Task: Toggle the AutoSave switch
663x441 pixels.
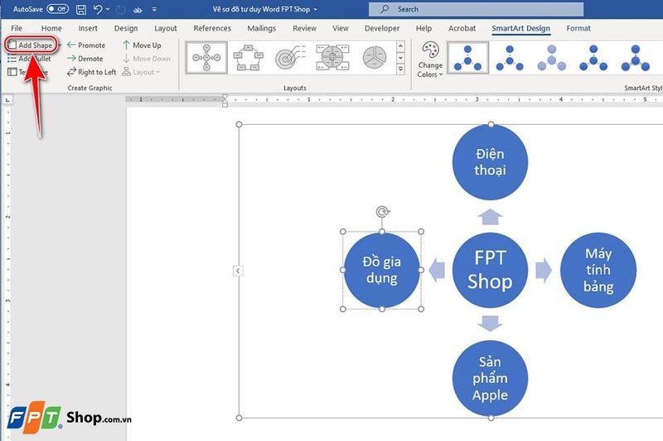Action: 57,9
